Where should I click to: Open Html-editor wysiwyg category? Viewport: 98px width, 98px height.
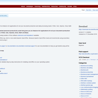(86, 81)
